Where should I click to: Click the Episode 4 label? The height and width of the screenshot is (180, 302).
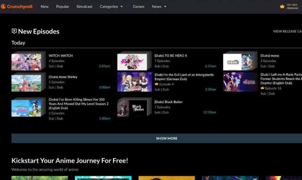(166, 84)
